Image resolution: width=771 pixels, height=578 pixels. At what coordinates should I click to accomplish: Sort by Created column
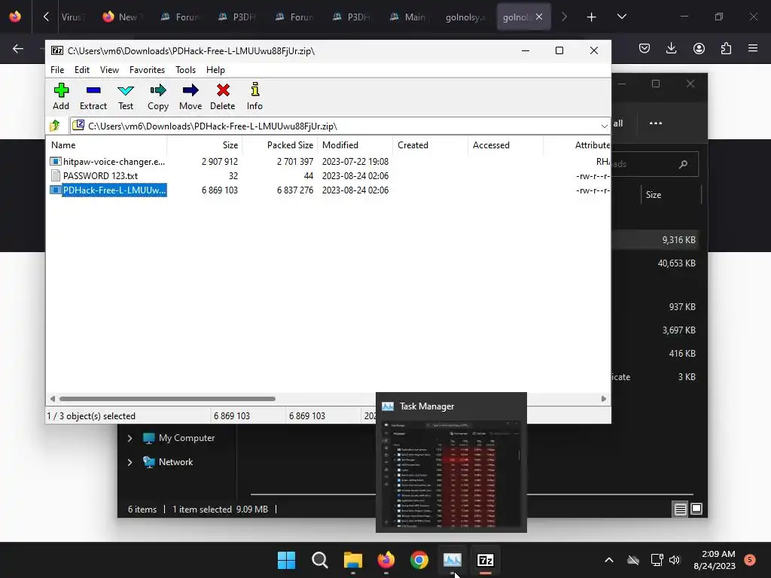point(430,145)
